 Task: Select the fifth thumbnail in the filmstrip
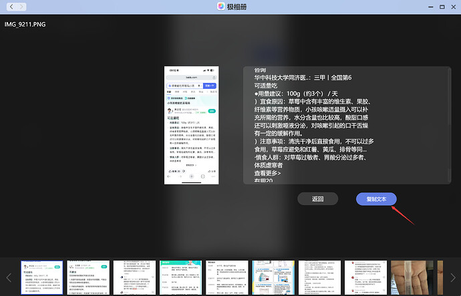point(226,277)
